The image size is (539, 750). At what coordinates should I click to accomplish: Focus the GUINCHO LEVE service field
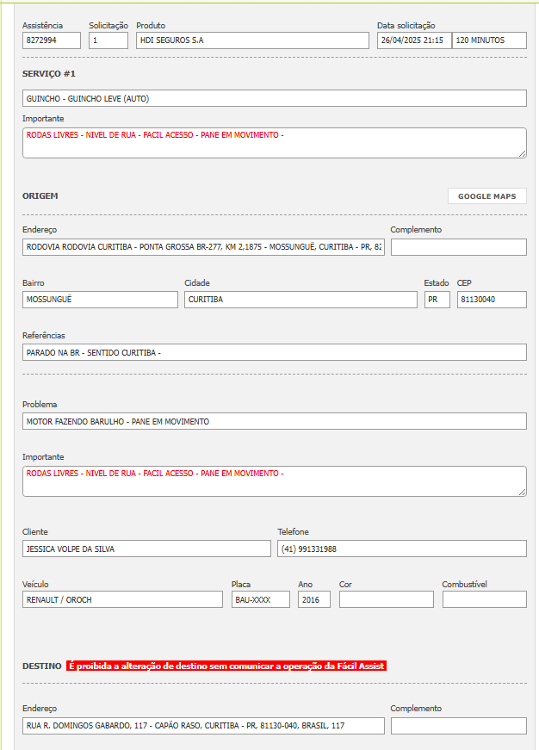(274, 98)
